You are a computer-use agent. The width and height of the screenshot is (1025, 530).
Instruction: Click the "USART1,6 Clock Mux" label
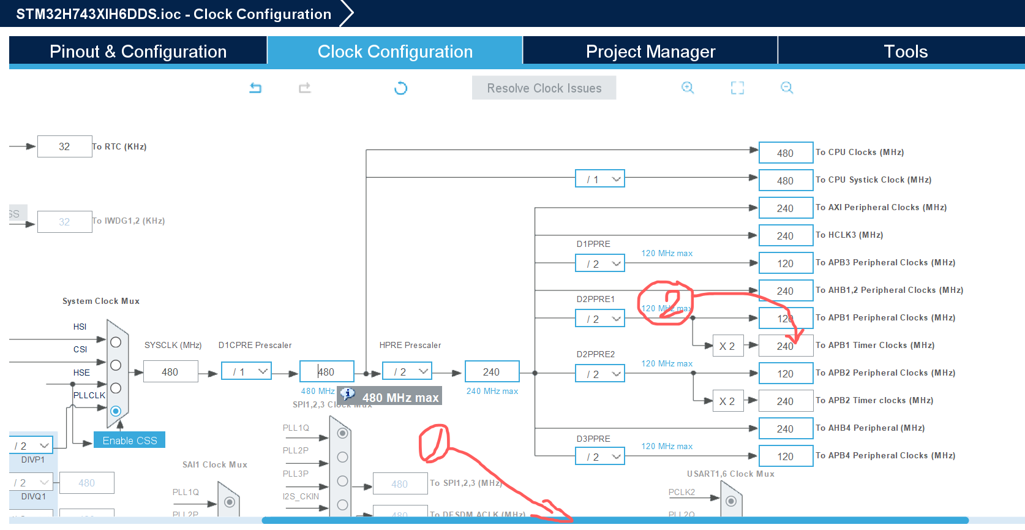[x=730, y=474]
